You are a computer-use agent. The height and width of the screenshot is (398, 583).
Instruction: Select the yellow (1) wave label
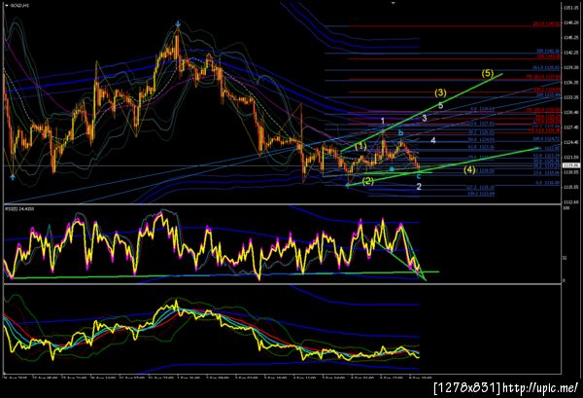tap(360, 146)
